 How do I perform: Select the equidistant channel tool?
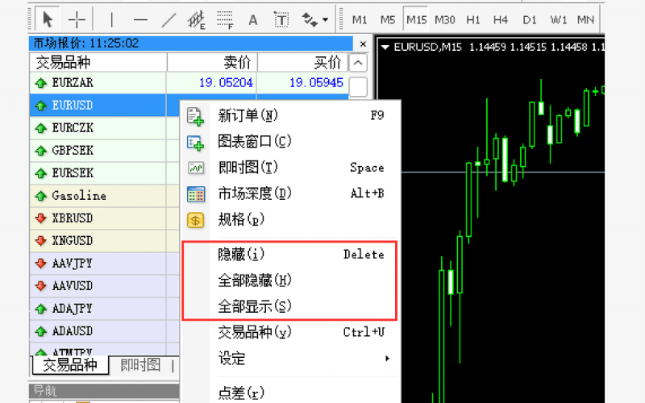coord(196,19)
